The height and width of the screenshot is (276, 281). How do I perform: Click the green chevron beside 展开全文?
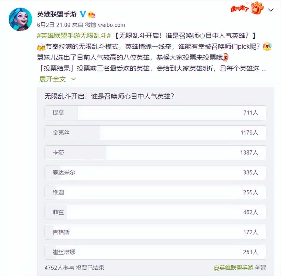point(73,79)
